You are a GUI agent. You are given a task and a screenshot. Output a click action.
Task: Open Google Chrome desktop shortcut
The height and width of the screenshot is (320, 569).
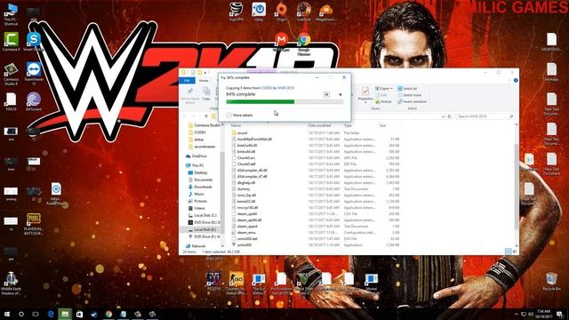point(304,44)
